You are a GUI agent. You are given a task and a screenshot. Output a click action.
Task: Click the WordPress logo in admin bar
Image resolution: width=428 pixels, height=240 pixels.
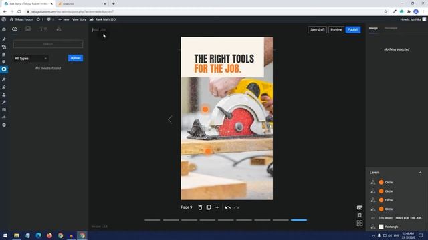coord(3,19)
